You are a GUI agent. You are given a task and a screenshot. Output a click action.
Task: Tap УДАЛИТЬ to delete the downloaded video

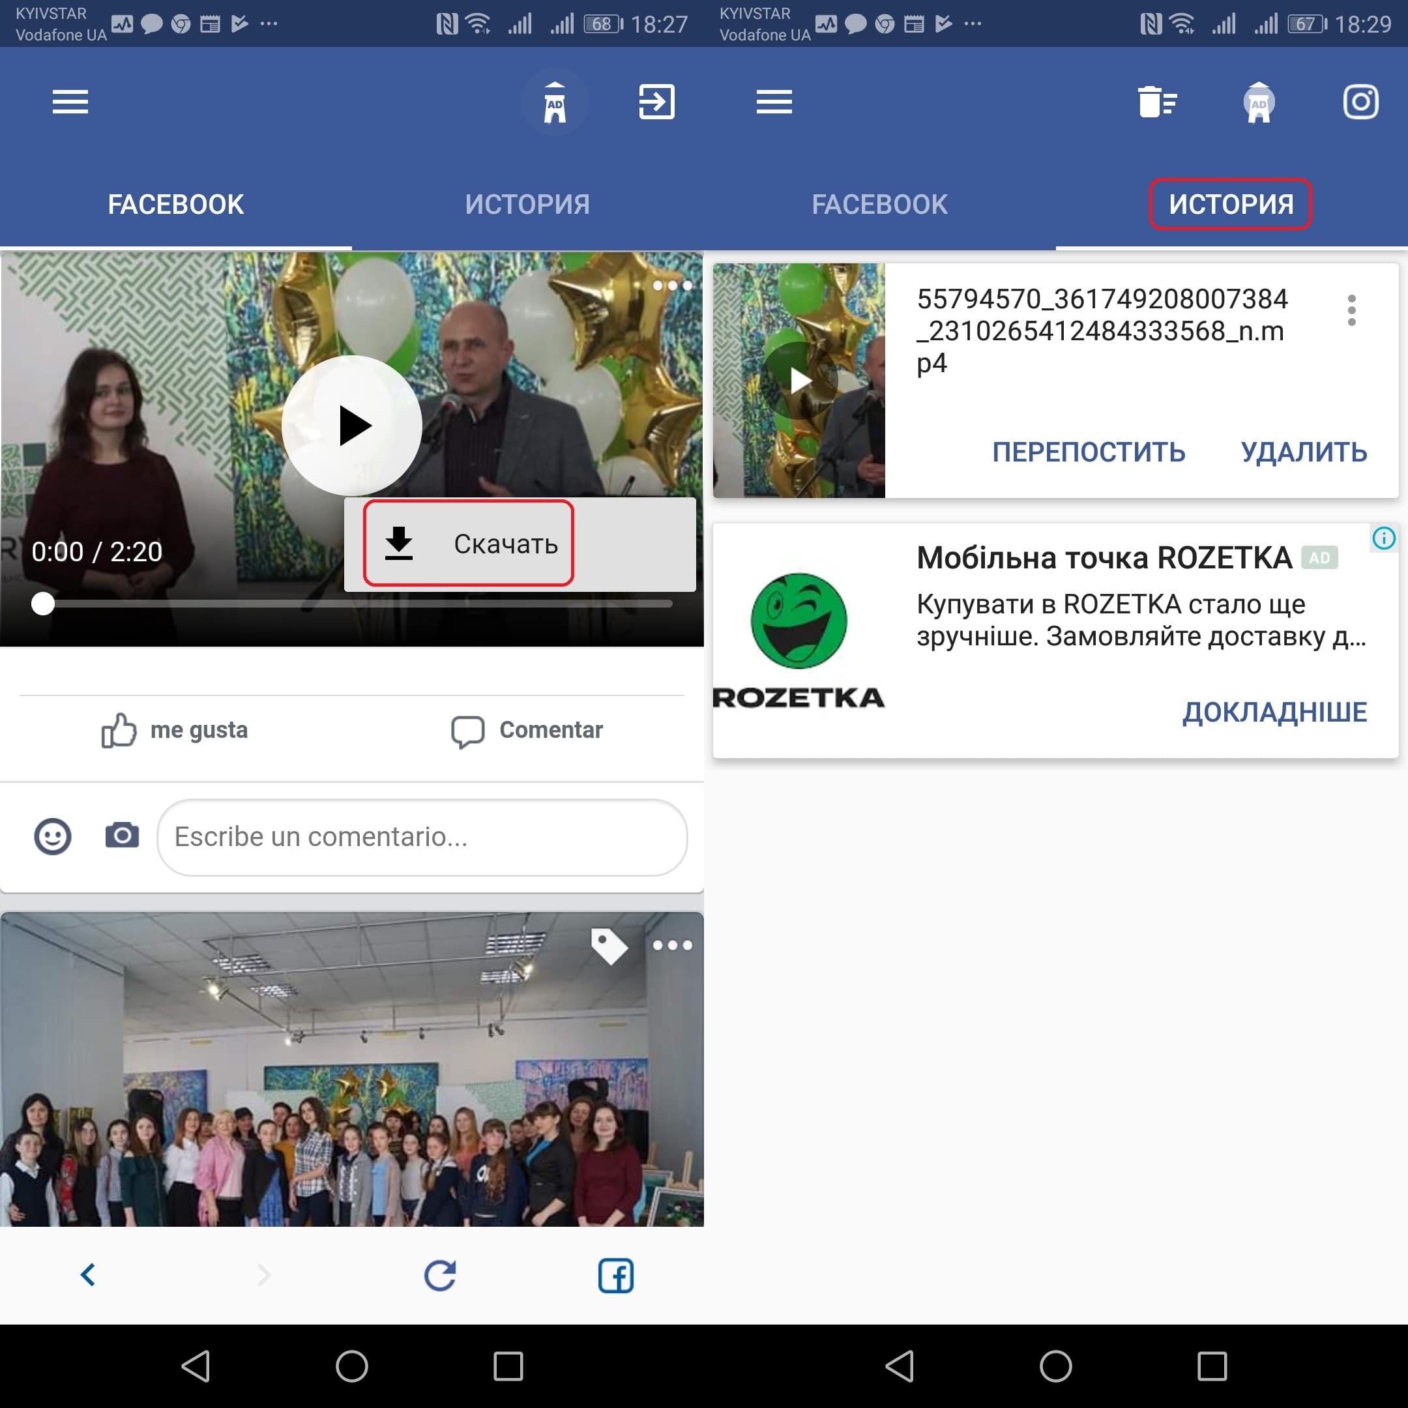tap(1304, 452)
